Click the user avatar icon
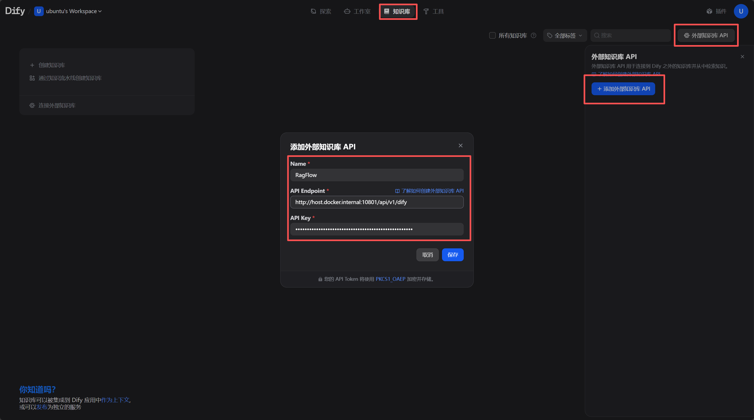Viewport: 754px width, 420px height. click(741, 12)
